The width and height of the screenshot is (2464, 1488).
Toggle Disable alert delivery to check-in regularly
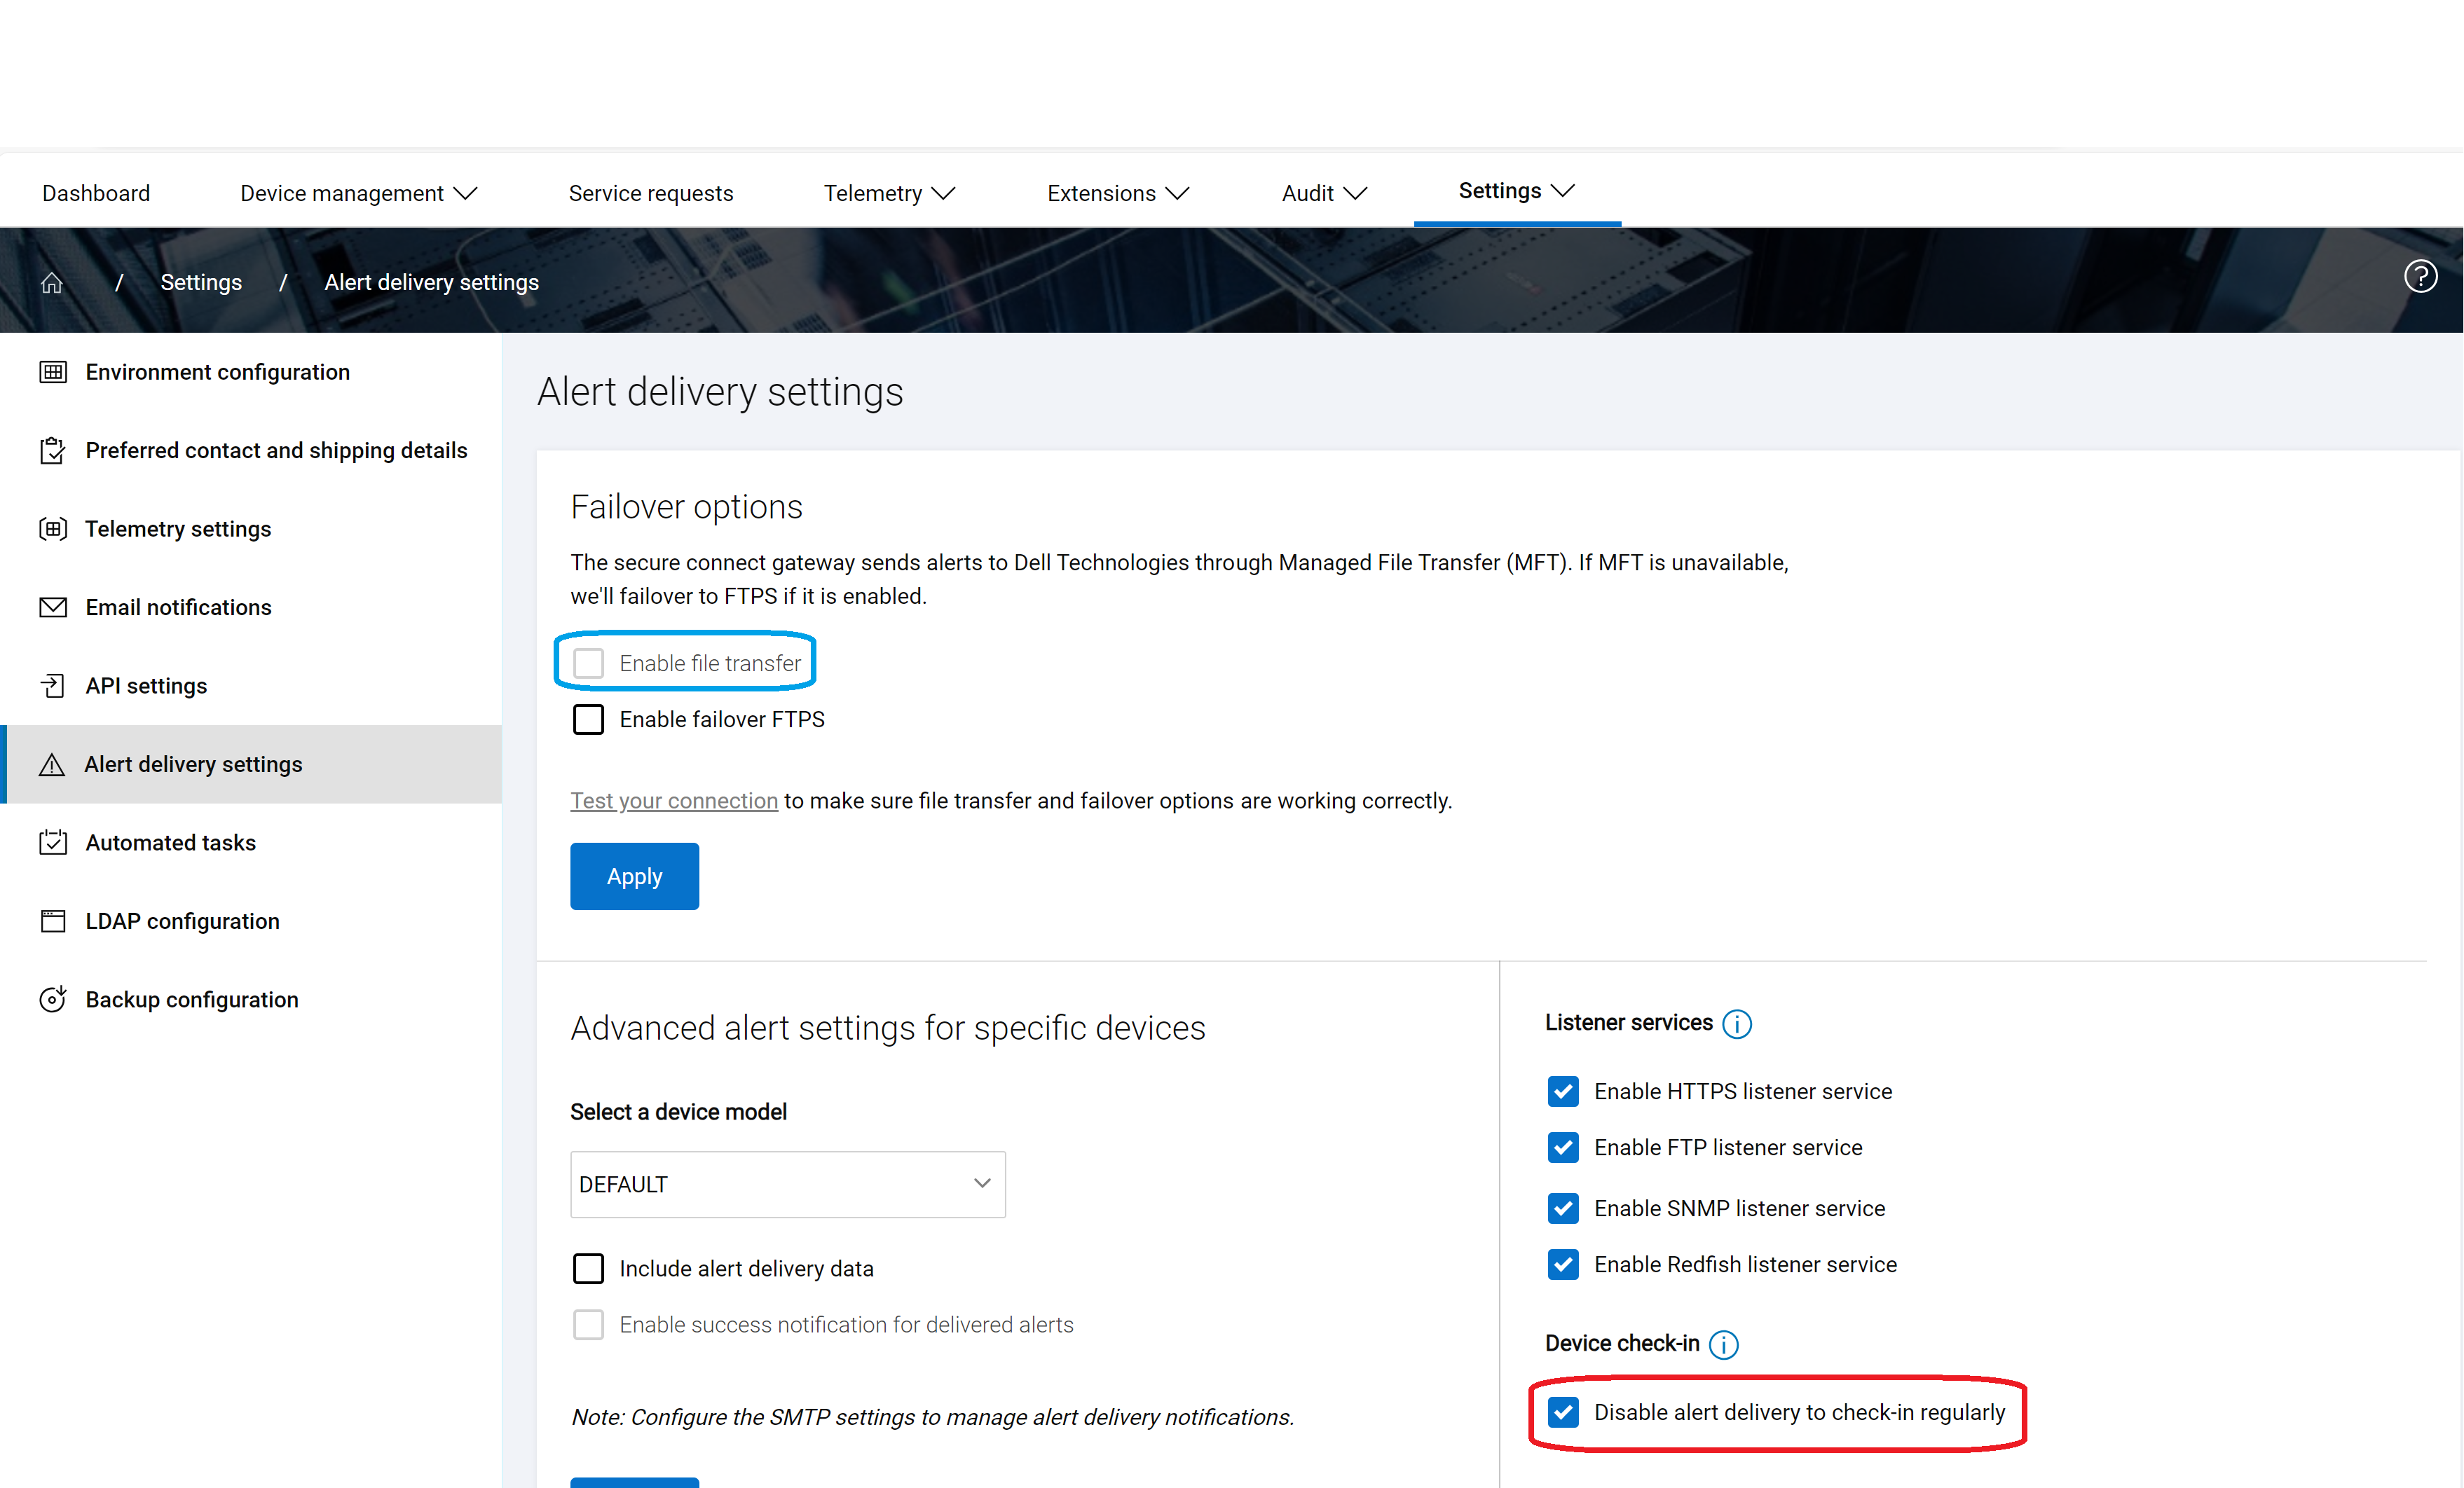tap(1563, 1413)
